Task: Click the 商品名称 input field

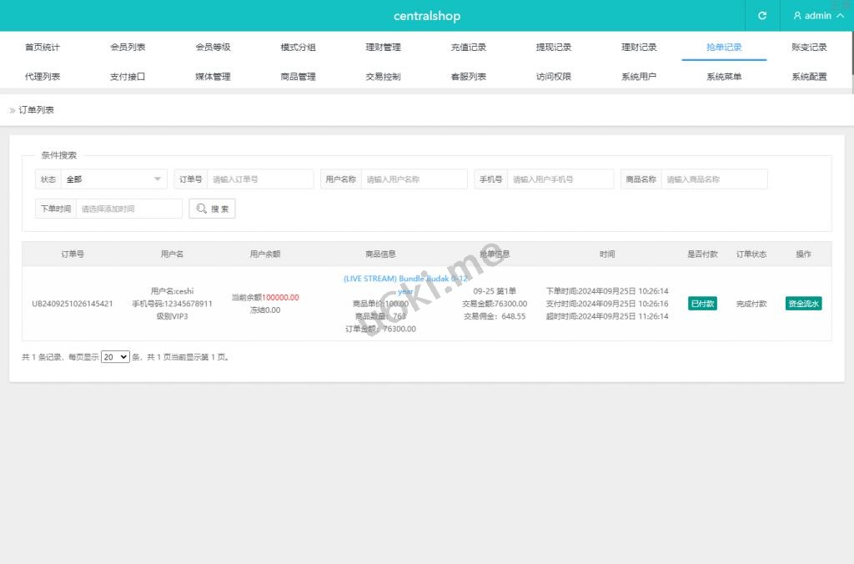Action: tap(714, 179)
